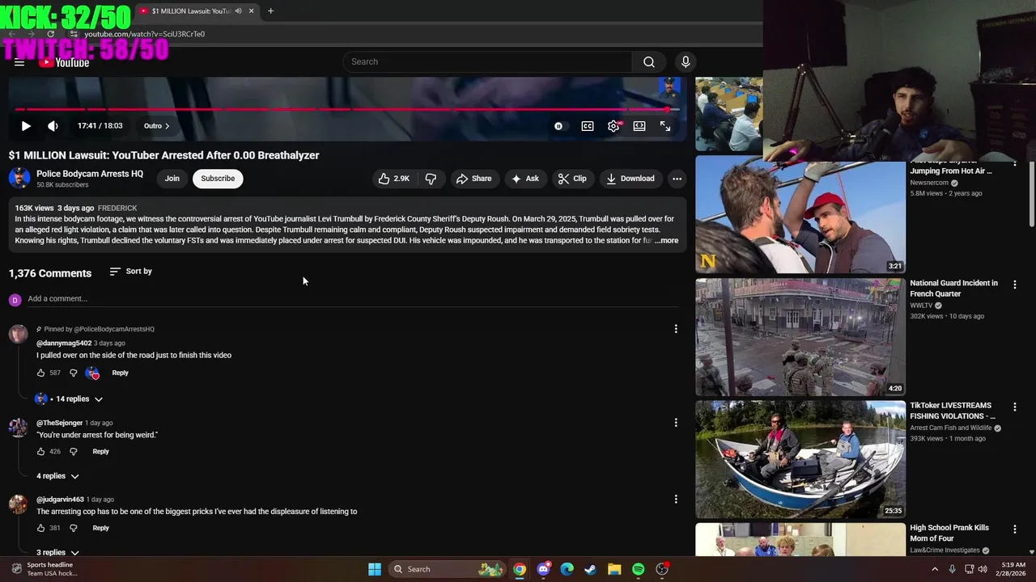Focus the Add a comment field

353,299
